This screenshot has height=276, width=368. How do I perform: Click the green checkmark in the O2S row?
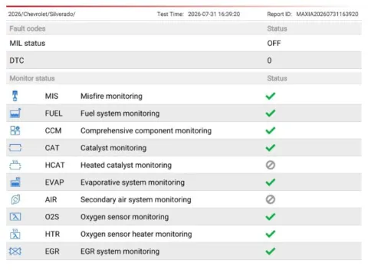(271, 217)
